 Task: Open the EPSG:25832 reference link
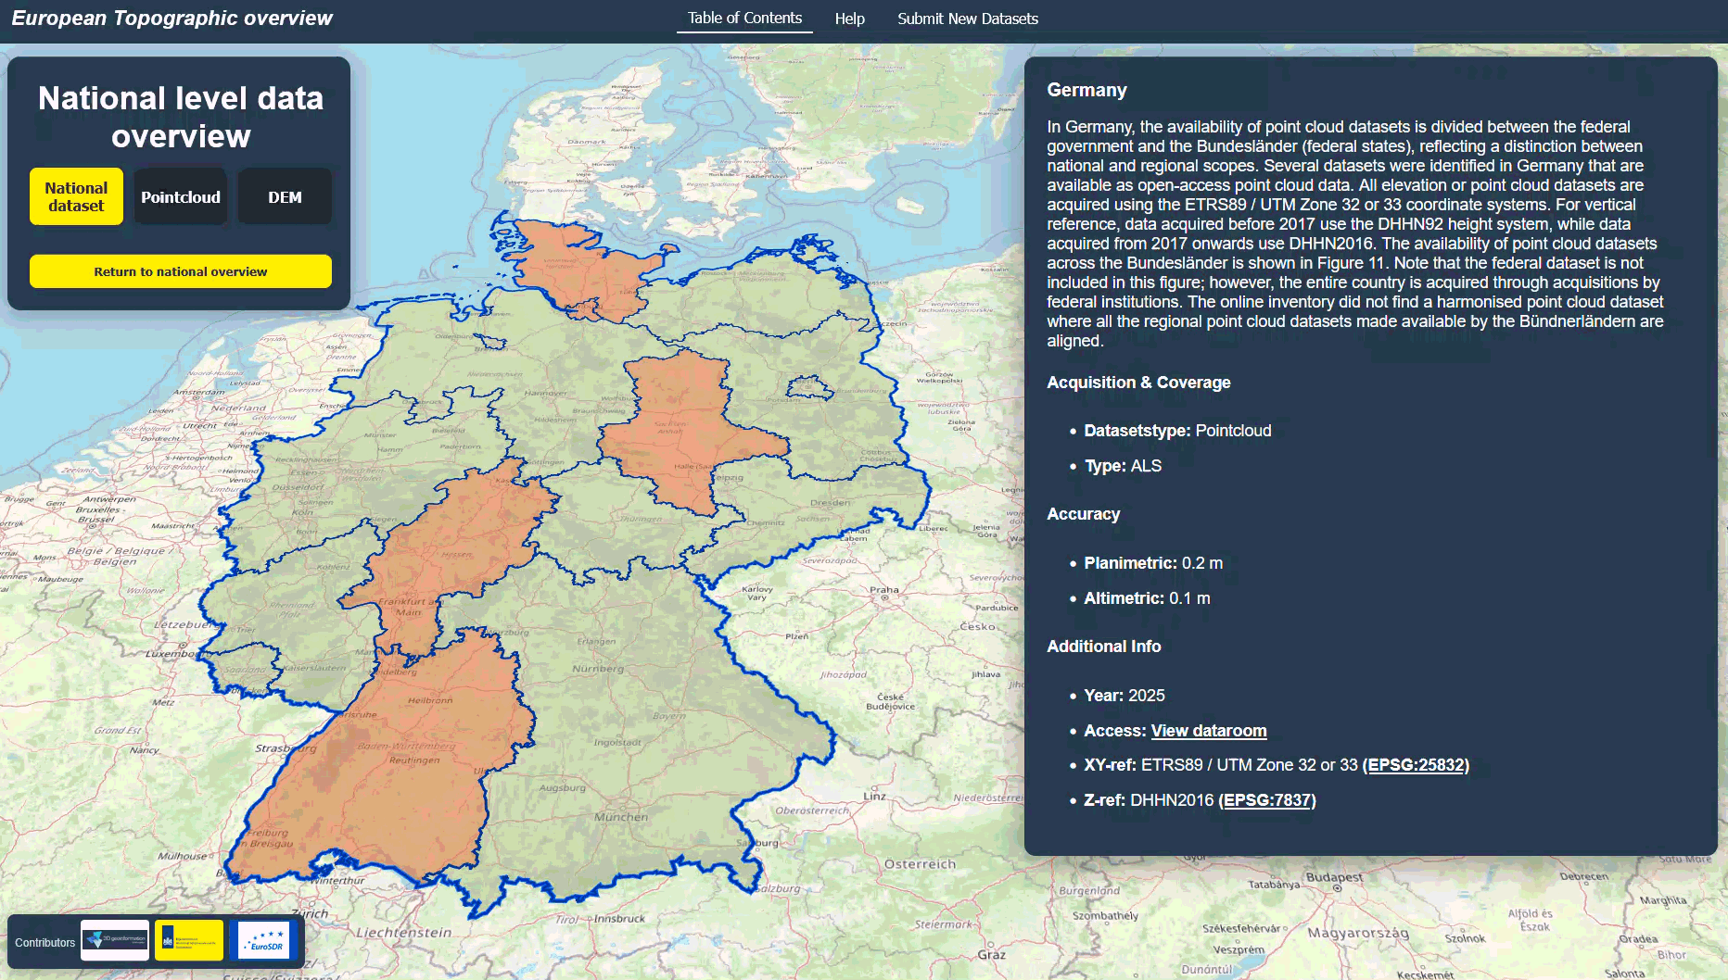point(1416,765)
